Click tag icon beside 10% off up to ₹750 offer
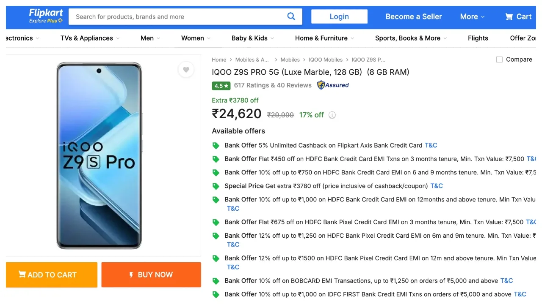This screenshot has width=542, height=304. tap(216, 173)
